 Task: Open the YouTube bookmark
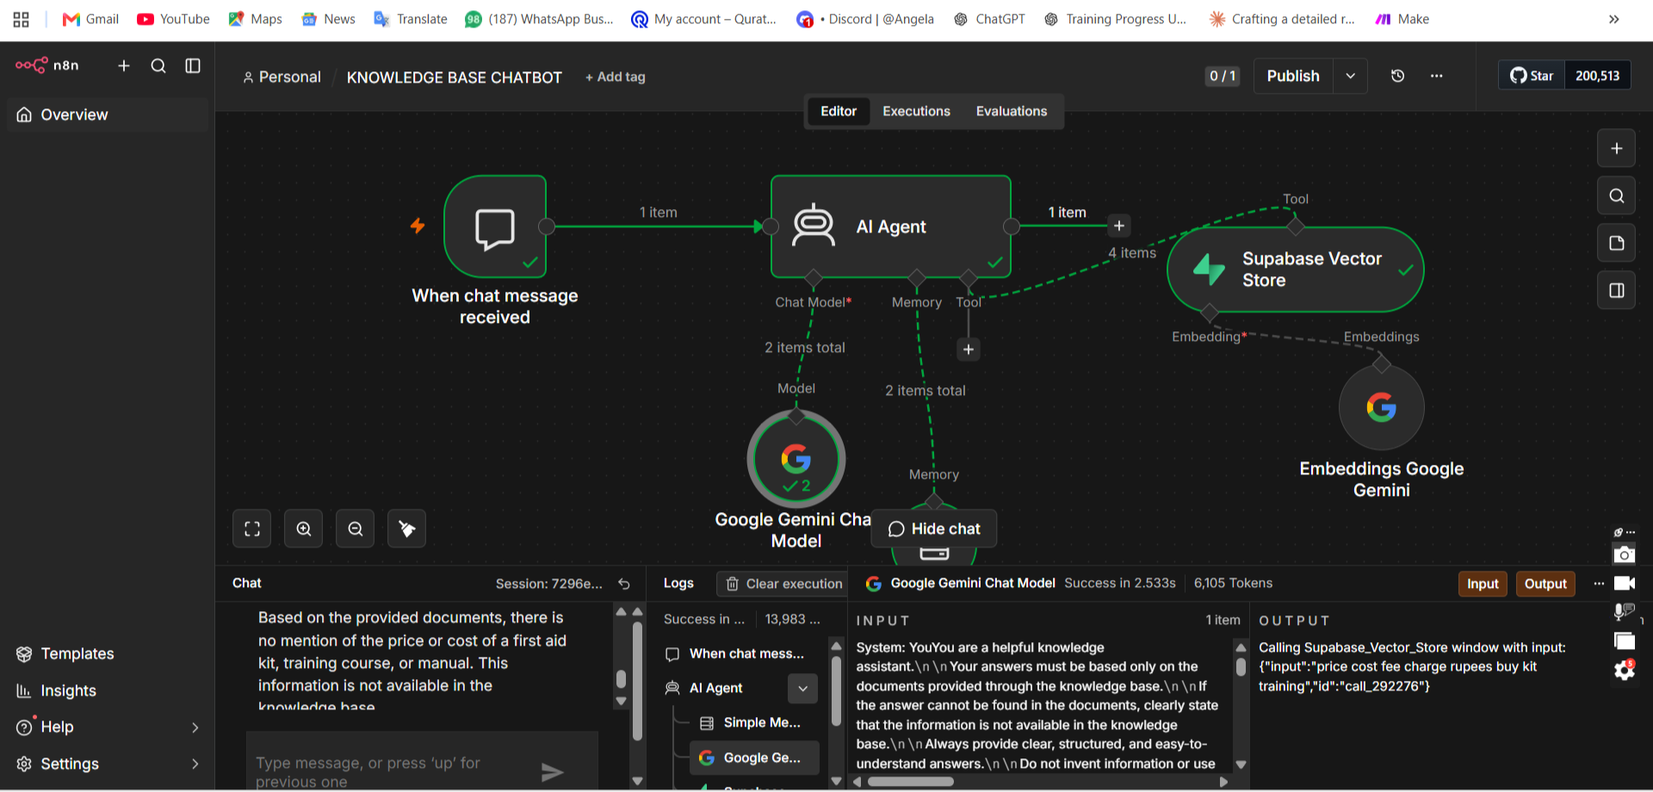pos(173,19)
